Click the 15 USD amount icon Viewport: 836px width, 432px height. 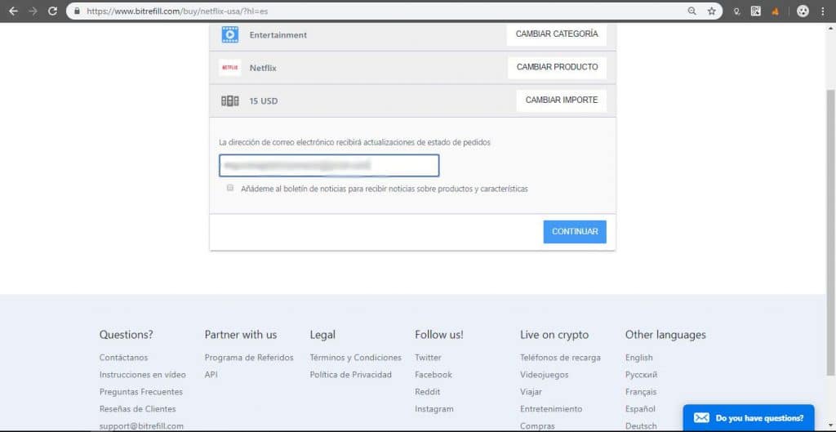tap(229, 100)
